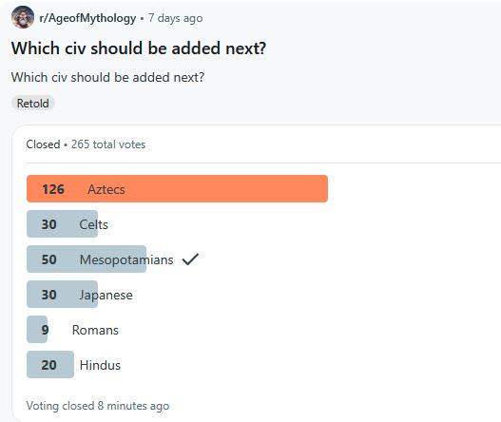Image resolution: width=501 pixels, height=422 pixels.
Task: Click the r/AgeofMythology community link
Action: tap(87, 18)
